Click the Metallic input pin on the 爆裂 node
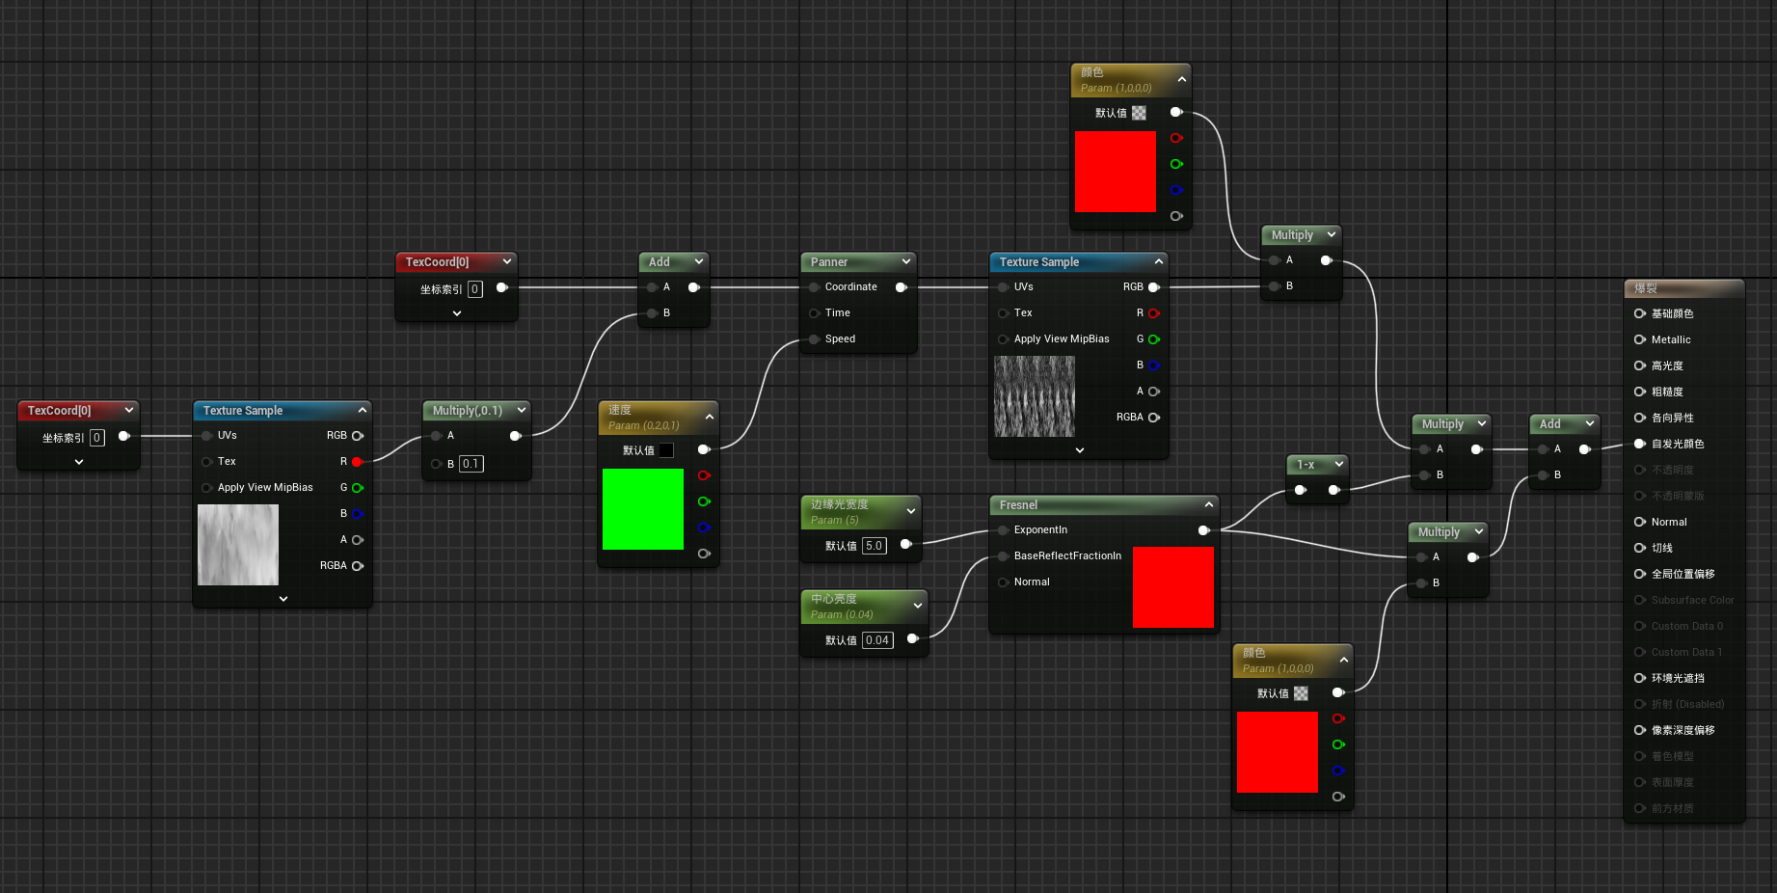 [1639, 339]
